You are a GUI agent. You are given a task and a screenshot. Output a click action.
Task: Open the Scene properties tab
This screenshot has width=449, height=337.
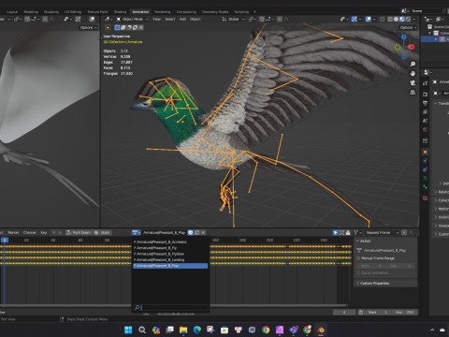pos(425,121)
